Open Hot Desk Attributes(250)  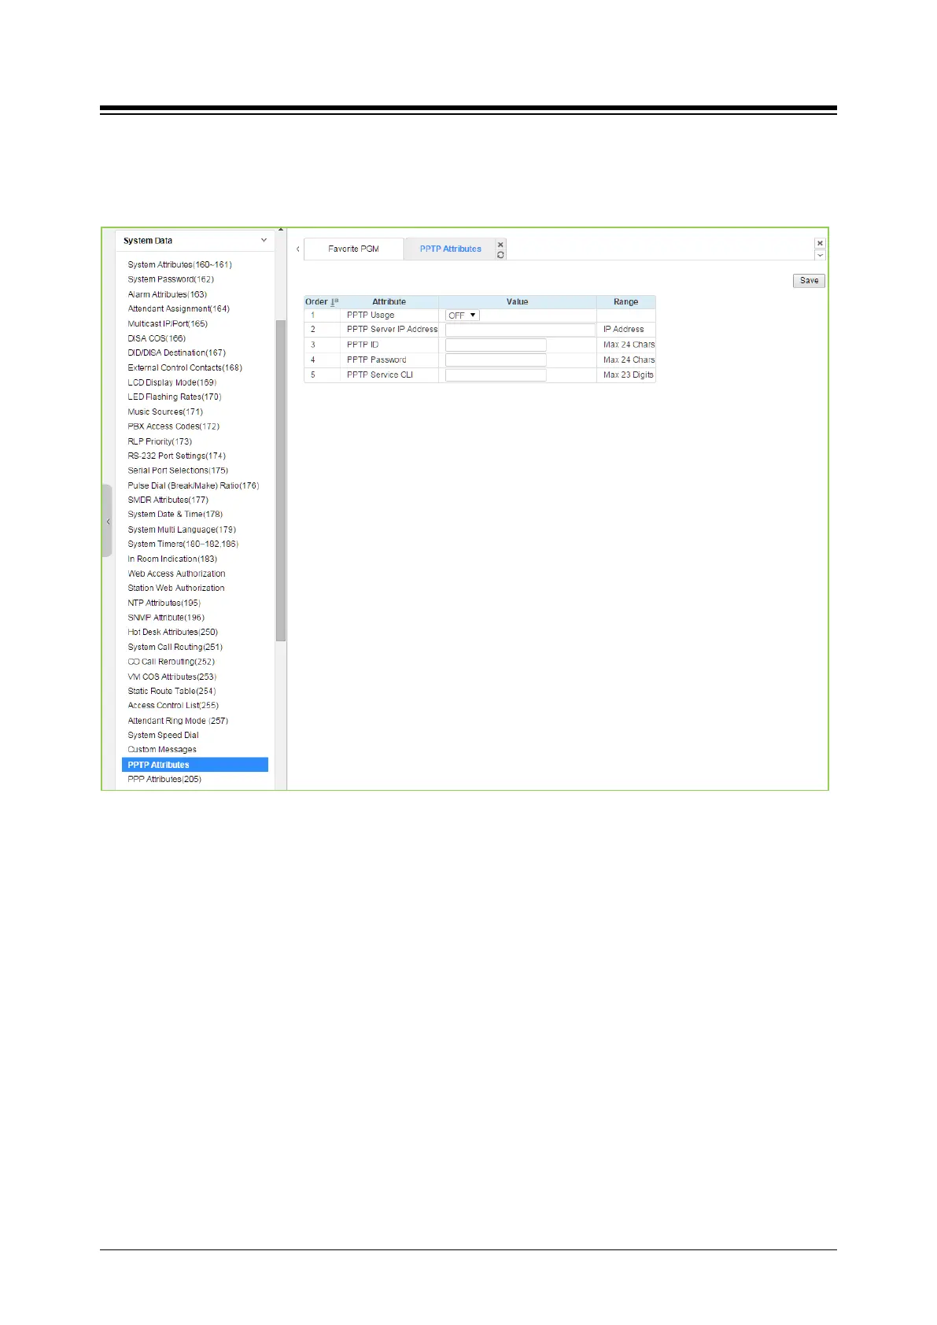click(x=172, y=632)
